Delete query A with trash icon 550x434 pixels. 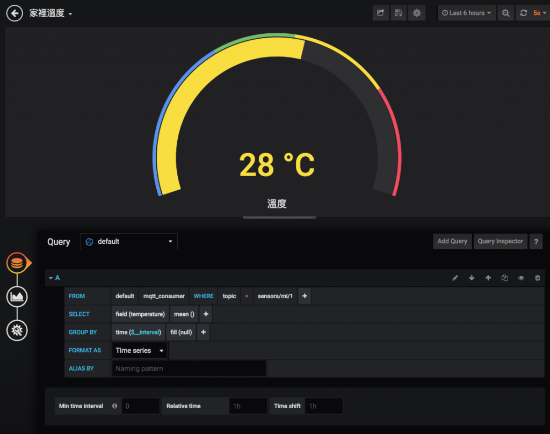click(x=537, y=278)
